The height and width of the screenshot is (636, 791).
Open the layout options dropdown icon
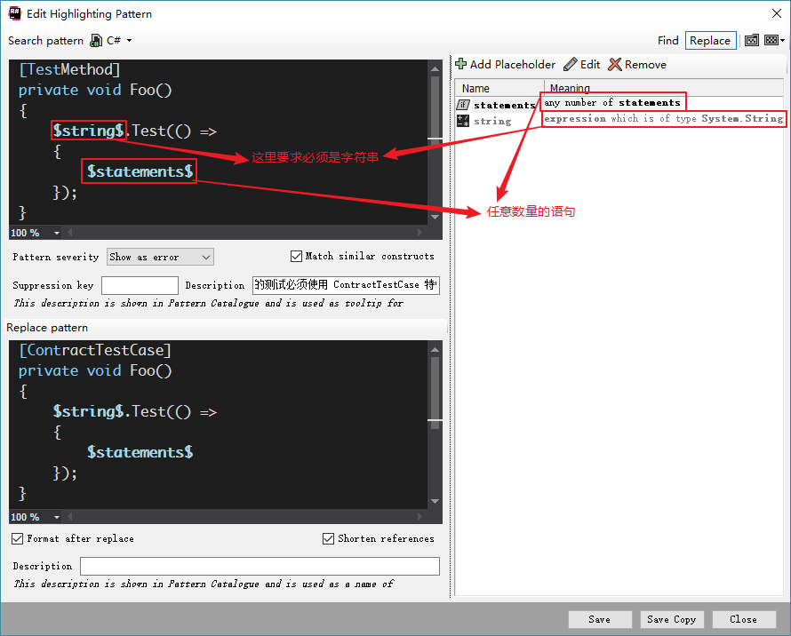click(x=775, y=40)
